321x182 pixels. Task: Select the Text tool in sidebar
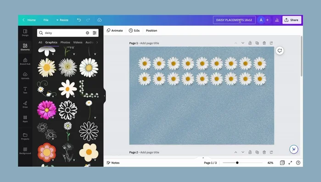pyautogui.click(x=25, y=90)
